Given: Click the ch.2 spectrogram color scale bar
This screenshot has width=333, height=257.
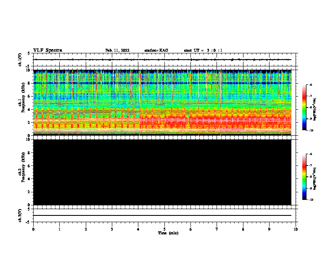Looking at the screenshot, I should [x=304, y=177].
